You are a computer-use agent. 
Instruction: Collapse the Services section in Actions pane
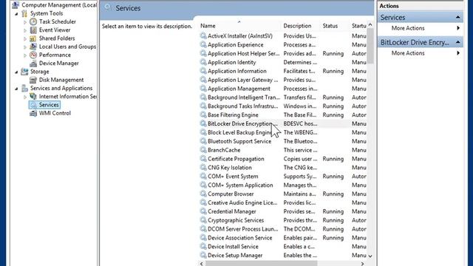(458, 17)
